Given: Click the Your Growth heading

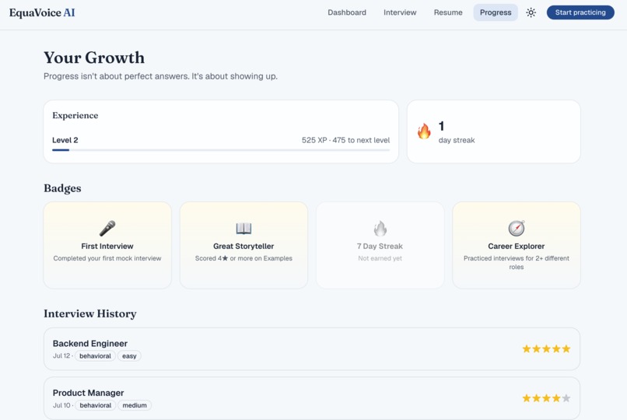Looking at the screenshot, I should (94, 58).
